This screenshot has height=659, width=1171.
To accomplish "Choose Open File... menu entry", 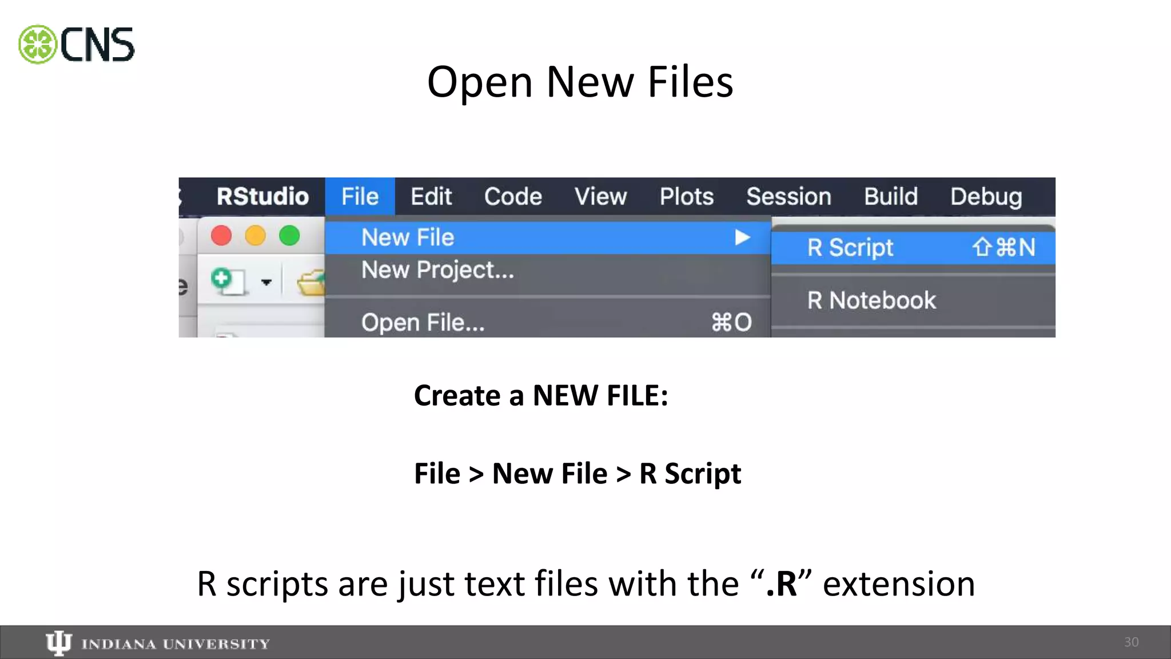I will pos(548,323).
